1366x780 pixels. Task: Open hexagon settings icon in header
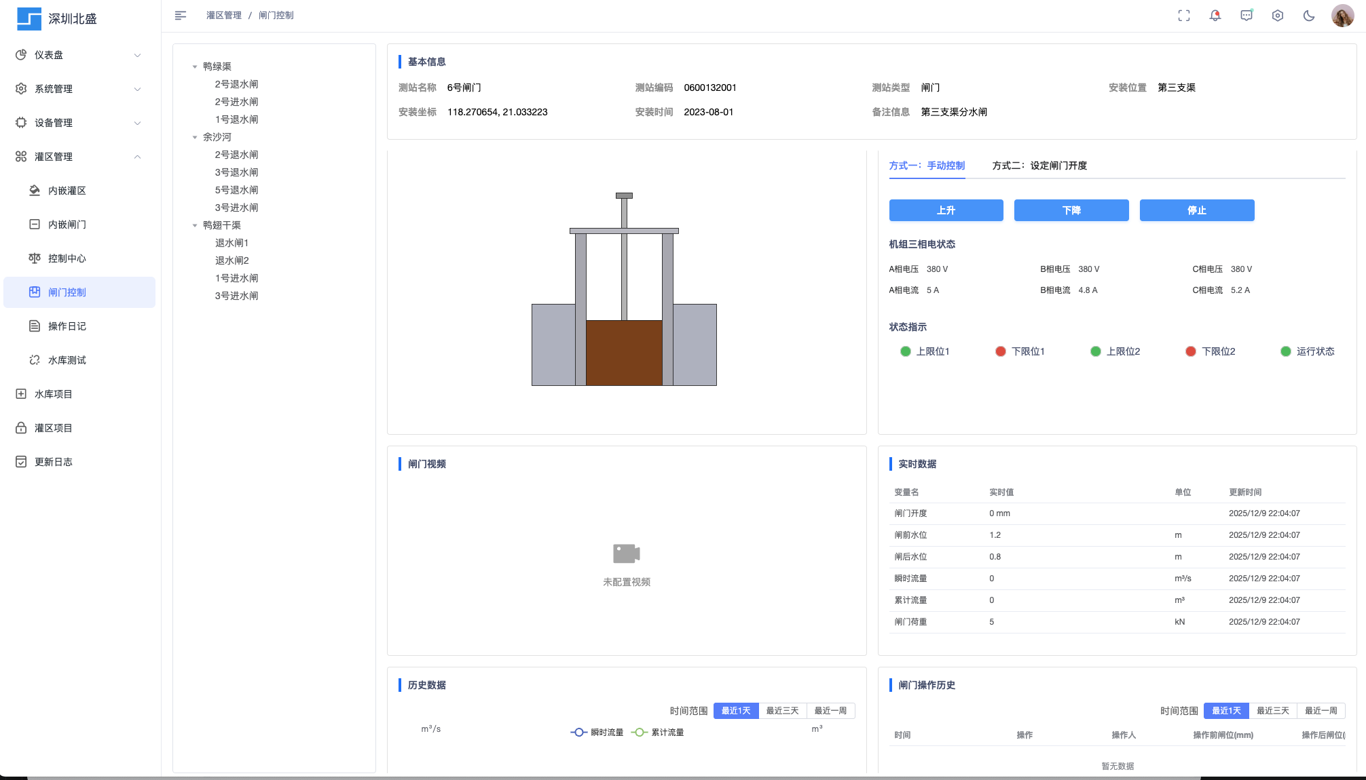(x=1278, y=16)
